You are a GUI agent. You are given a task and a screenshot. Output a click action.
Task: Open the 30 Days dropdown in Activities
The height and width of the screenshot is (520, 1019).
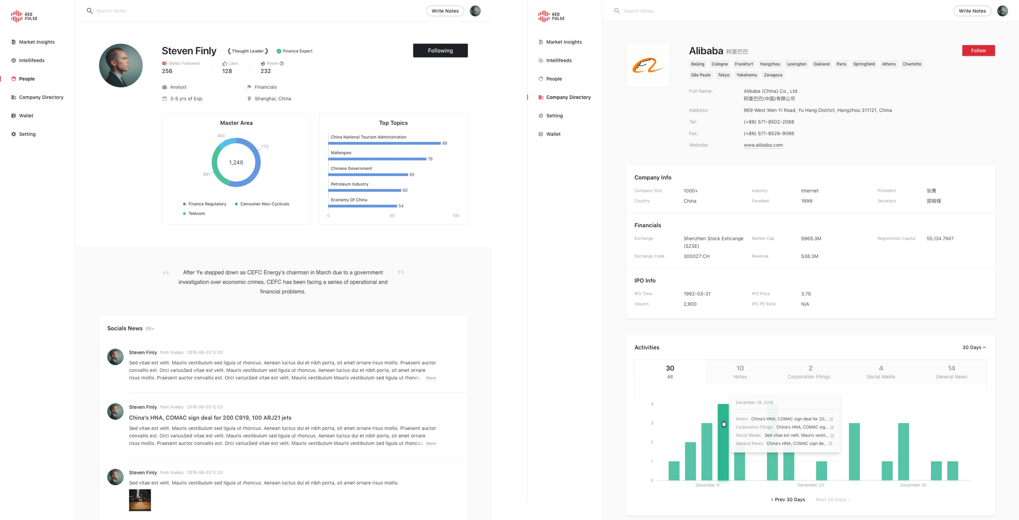(974, 347)
